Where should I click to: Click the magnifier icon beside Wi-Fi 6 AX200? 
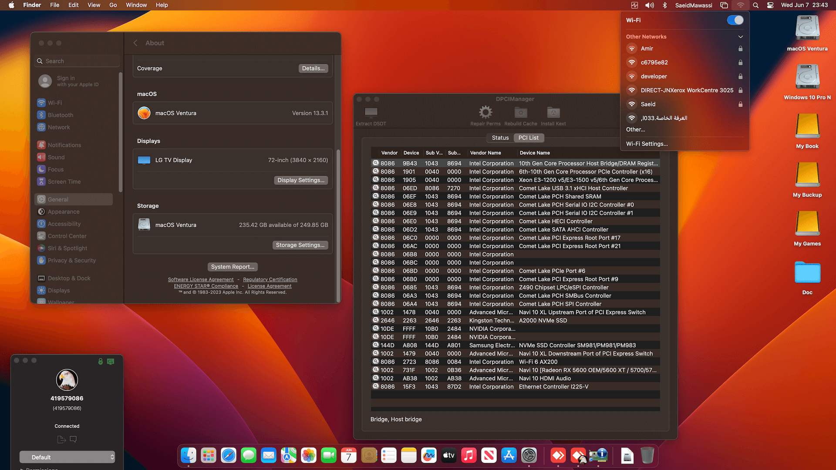[375, 362]
